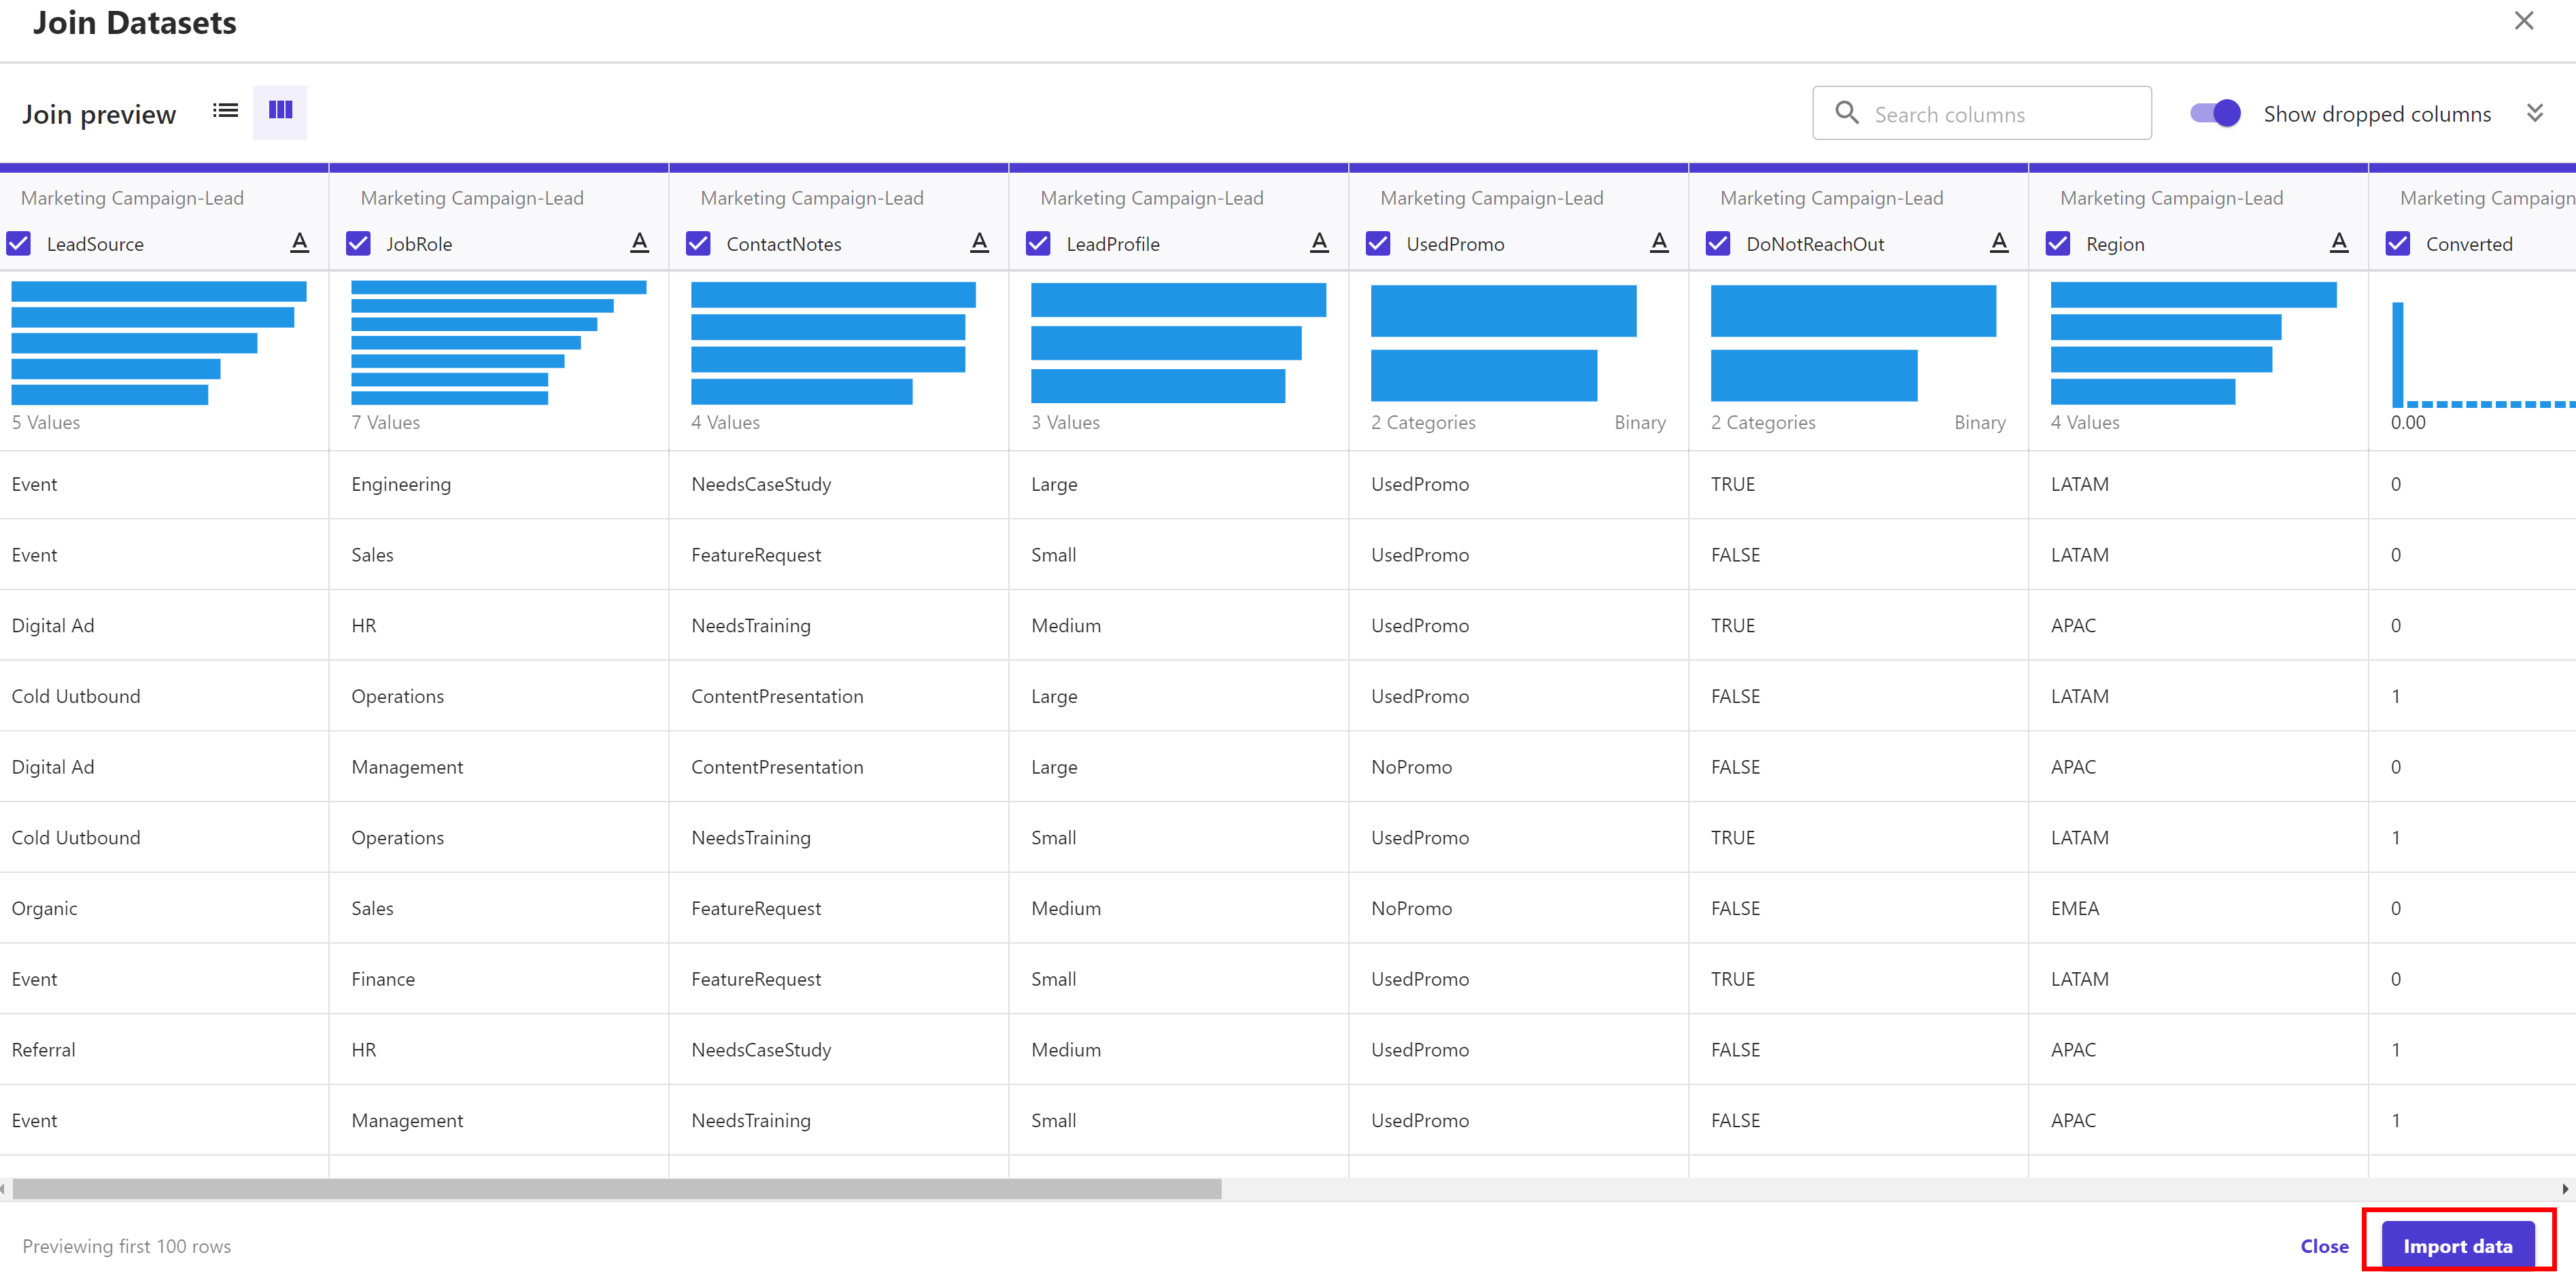Click Import data button
The width and height of the screenshot is (2576, 1272).
click(x=2457, y=1246)
